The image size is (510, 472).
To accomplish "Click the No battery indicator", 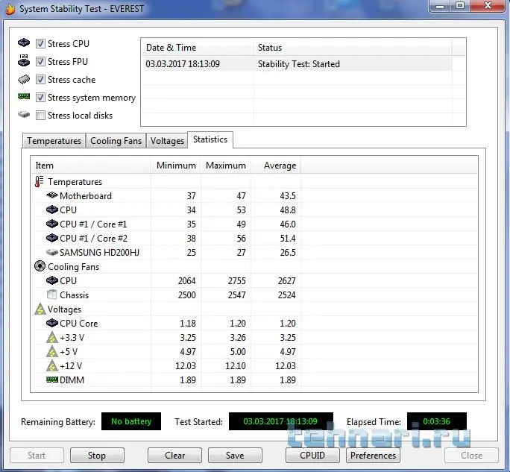I will pyautogui.click(x=131, y=421).
